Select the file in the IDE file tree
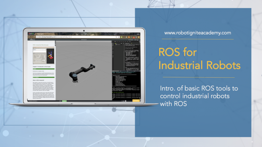This screenshot has width=262, height=147. [x=118, y=45]
